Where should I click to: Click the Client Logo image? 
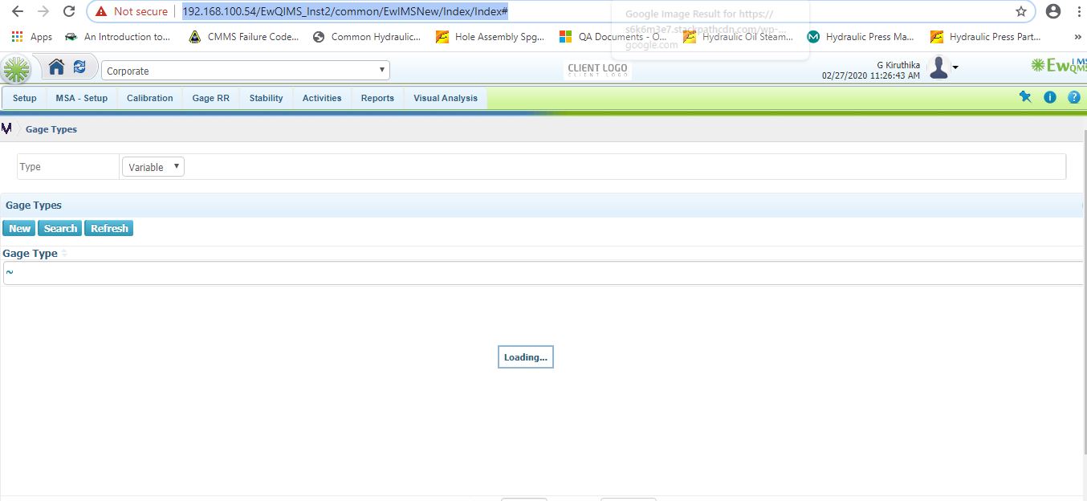click(x=597, y=70)
